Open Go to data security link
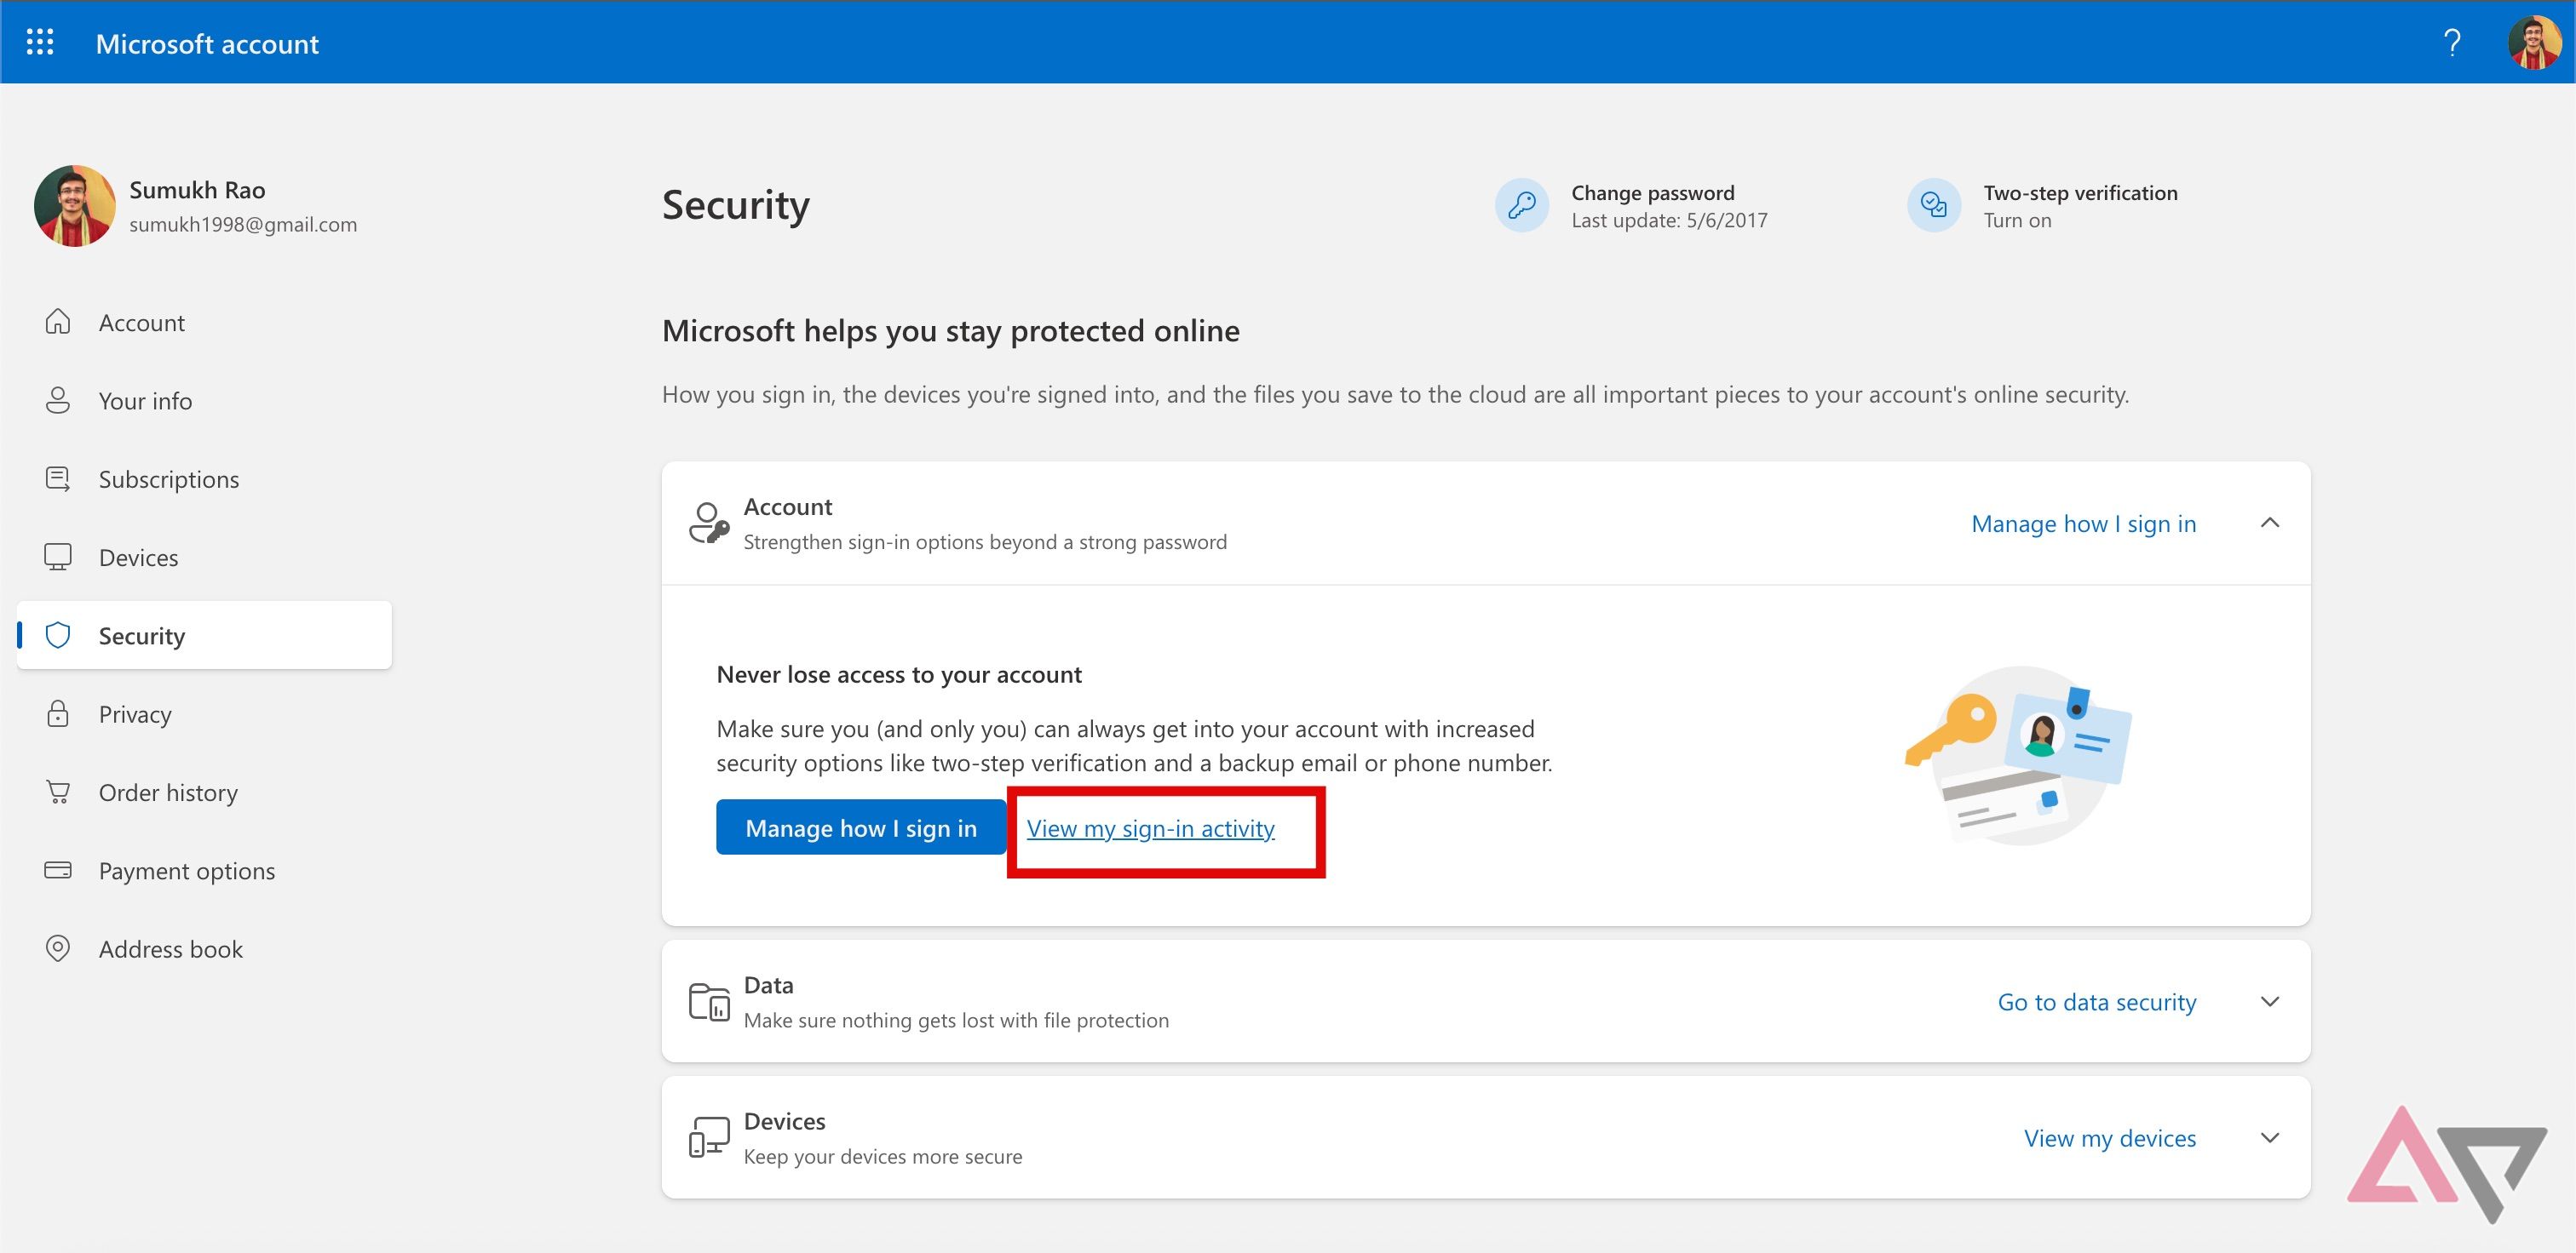2576x1253 pixels. click(x=2096, y=1001)
